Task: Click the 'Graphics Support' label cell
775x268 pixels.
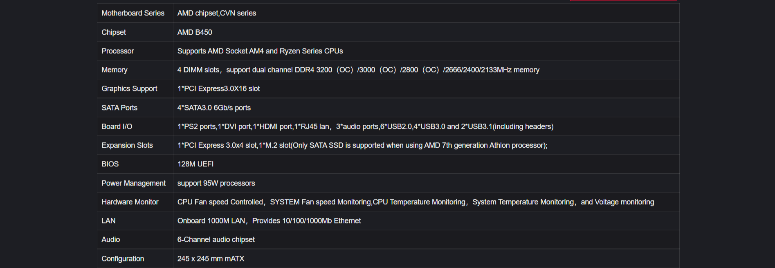Action: coord(129,89)
